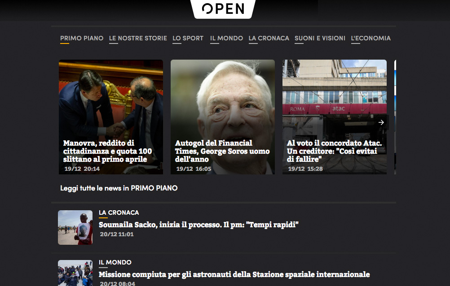Screen dimensions: 450x286
Task: Open the Atac concordato article card
Action: [x=334, y=117]
